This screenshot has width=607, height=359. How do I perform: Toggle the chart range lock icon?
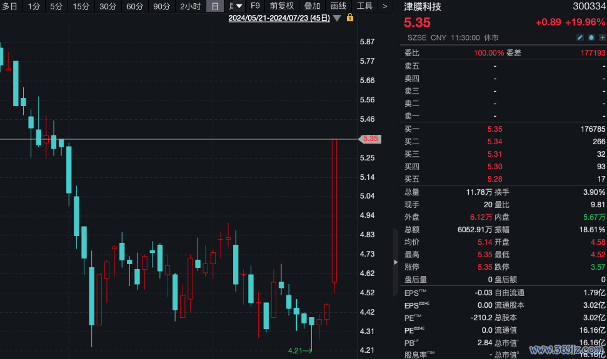(x=350, y=17)
